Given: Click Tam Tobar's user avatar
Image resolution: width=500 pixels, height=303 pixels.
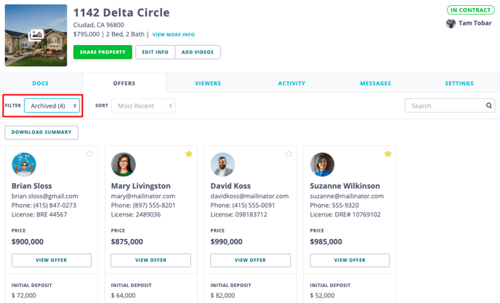Looking at the screenshot, I should (451, 23).
